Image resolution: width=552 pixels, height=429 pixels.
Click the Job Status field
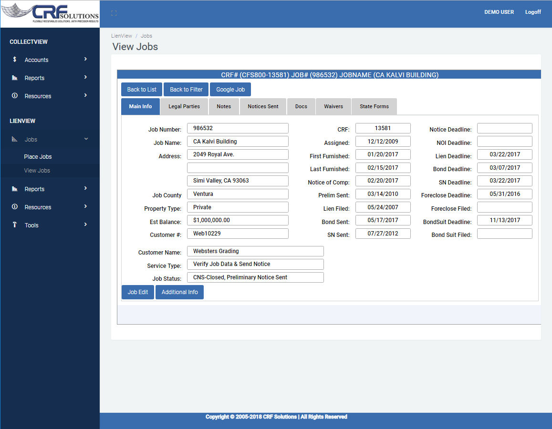click(x=255, y=277)
